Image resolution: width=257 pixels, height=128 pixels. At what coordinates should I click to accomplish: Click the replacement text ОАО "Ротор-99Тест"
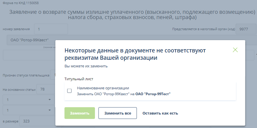153,94
